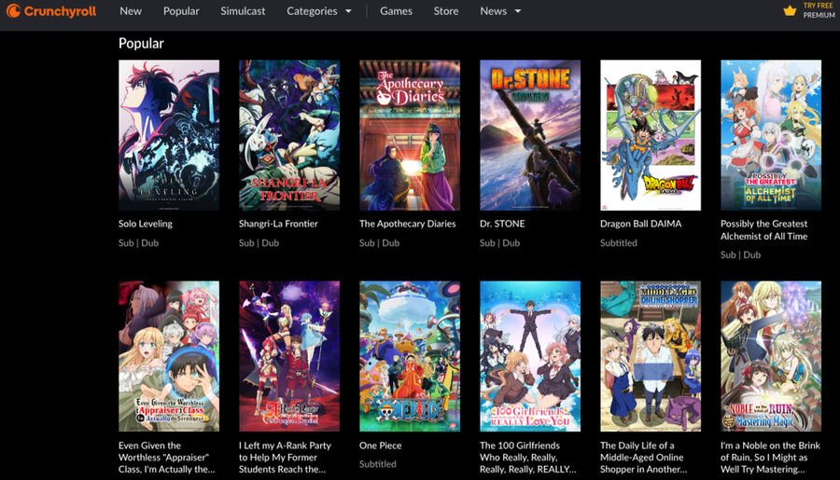
Task: Visit the Store link
Action: [x=446, y=11]
